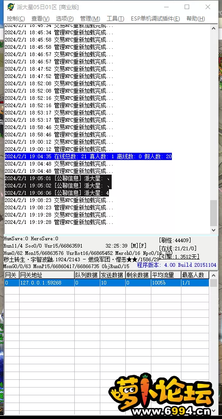Select the 19:06:06 公聊信息 派大星: 4 line
Viewport: 222px width, 419px height.
[57, 193]
